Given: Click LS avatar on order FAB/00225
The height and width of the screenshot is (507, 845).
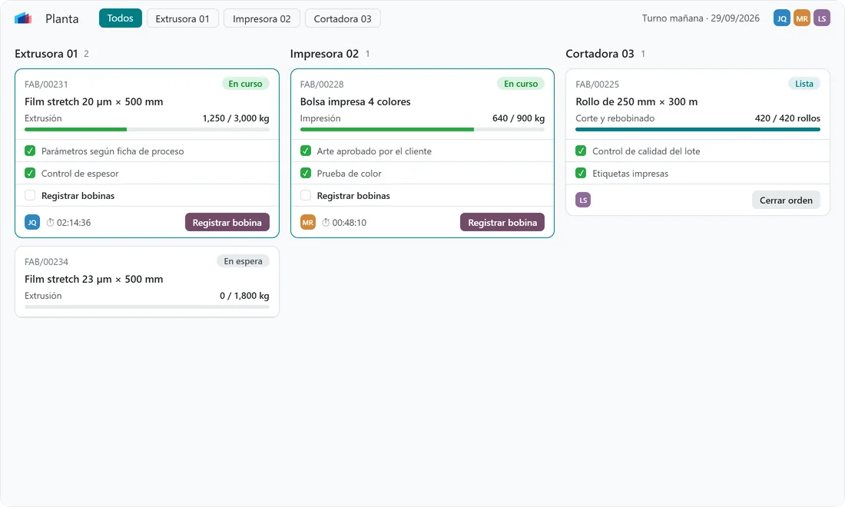Looking at the screenshot, I should (x=583, y=200).
